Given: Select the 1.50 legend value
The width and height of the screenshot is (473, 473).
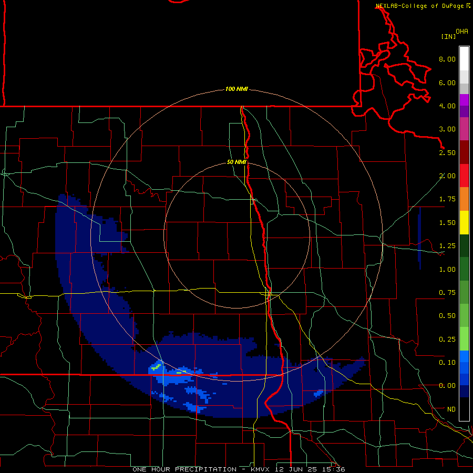Looking at the screenshot, I should click(447, 223).
